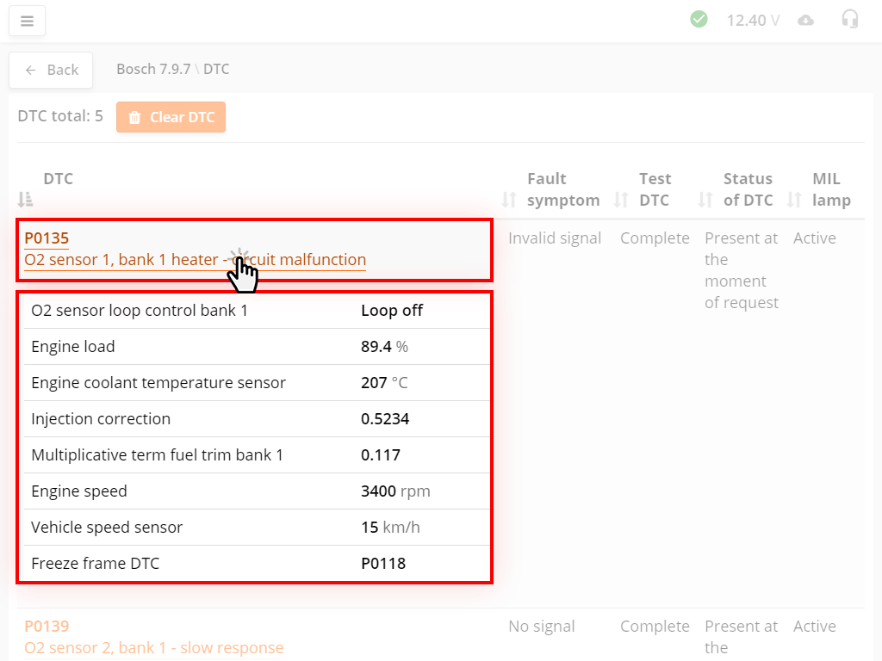Screen dimensions: 882x661
Task: Sort by Status of DTC column
Action: coord(705,200)
